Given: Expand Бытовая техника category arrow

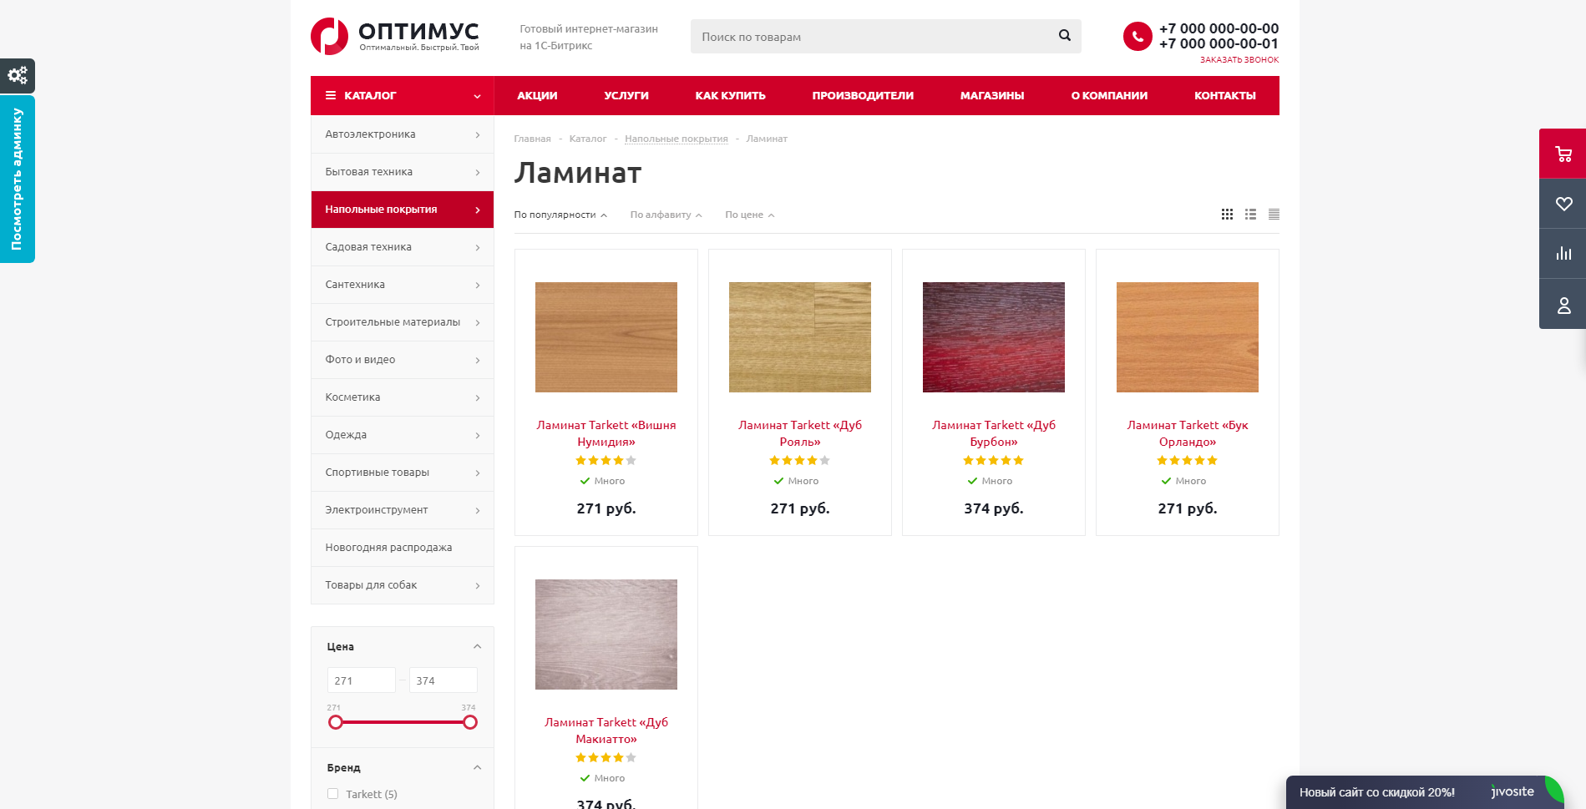Looking at the screenshot, I should pos(477,172).
